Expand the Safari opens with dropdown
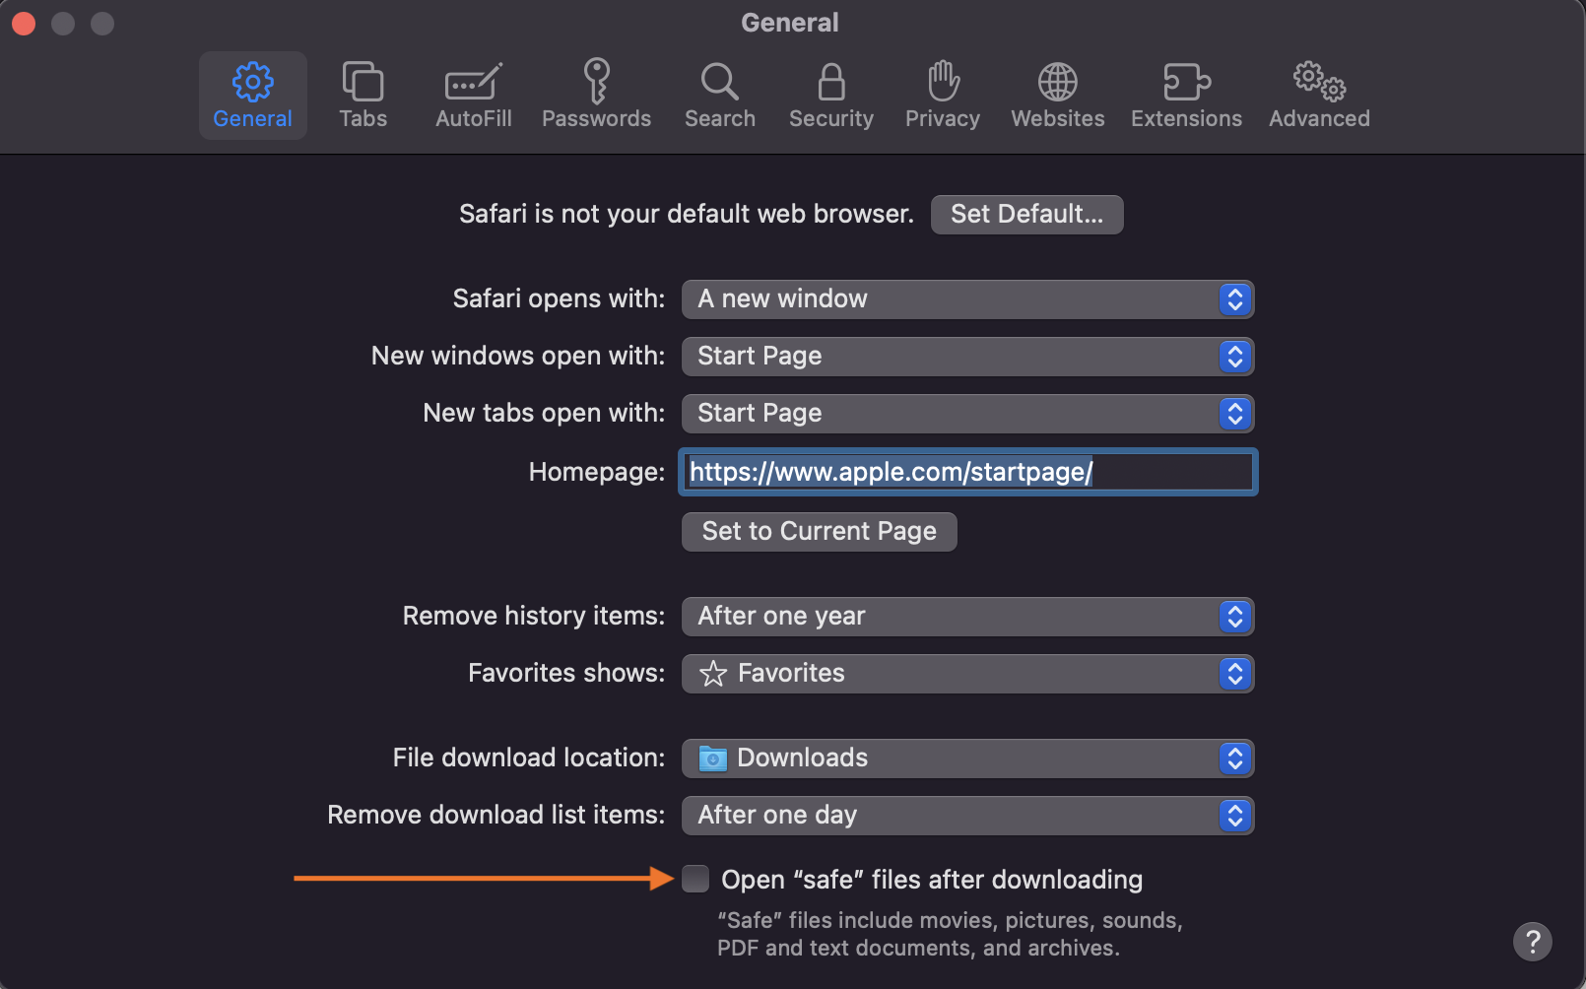 (967, 299)
